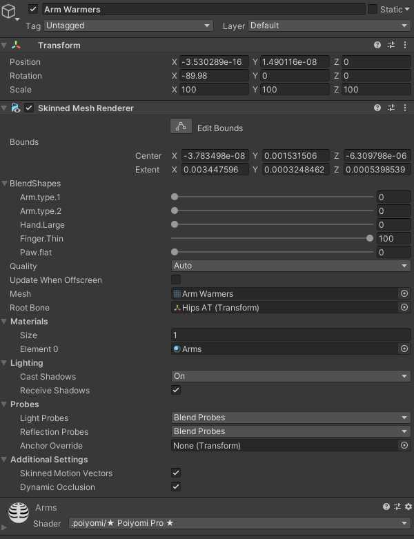414x539 pixels.
Task: Open Skinned Mesh Renderer presets icon
Action: click(391, 108)
